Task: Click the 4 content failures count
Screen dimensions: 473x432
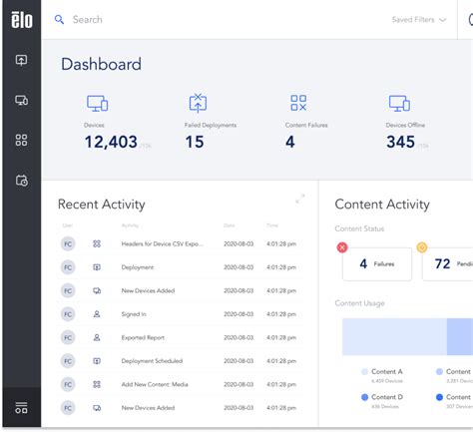Action: [x=290, y=142]
